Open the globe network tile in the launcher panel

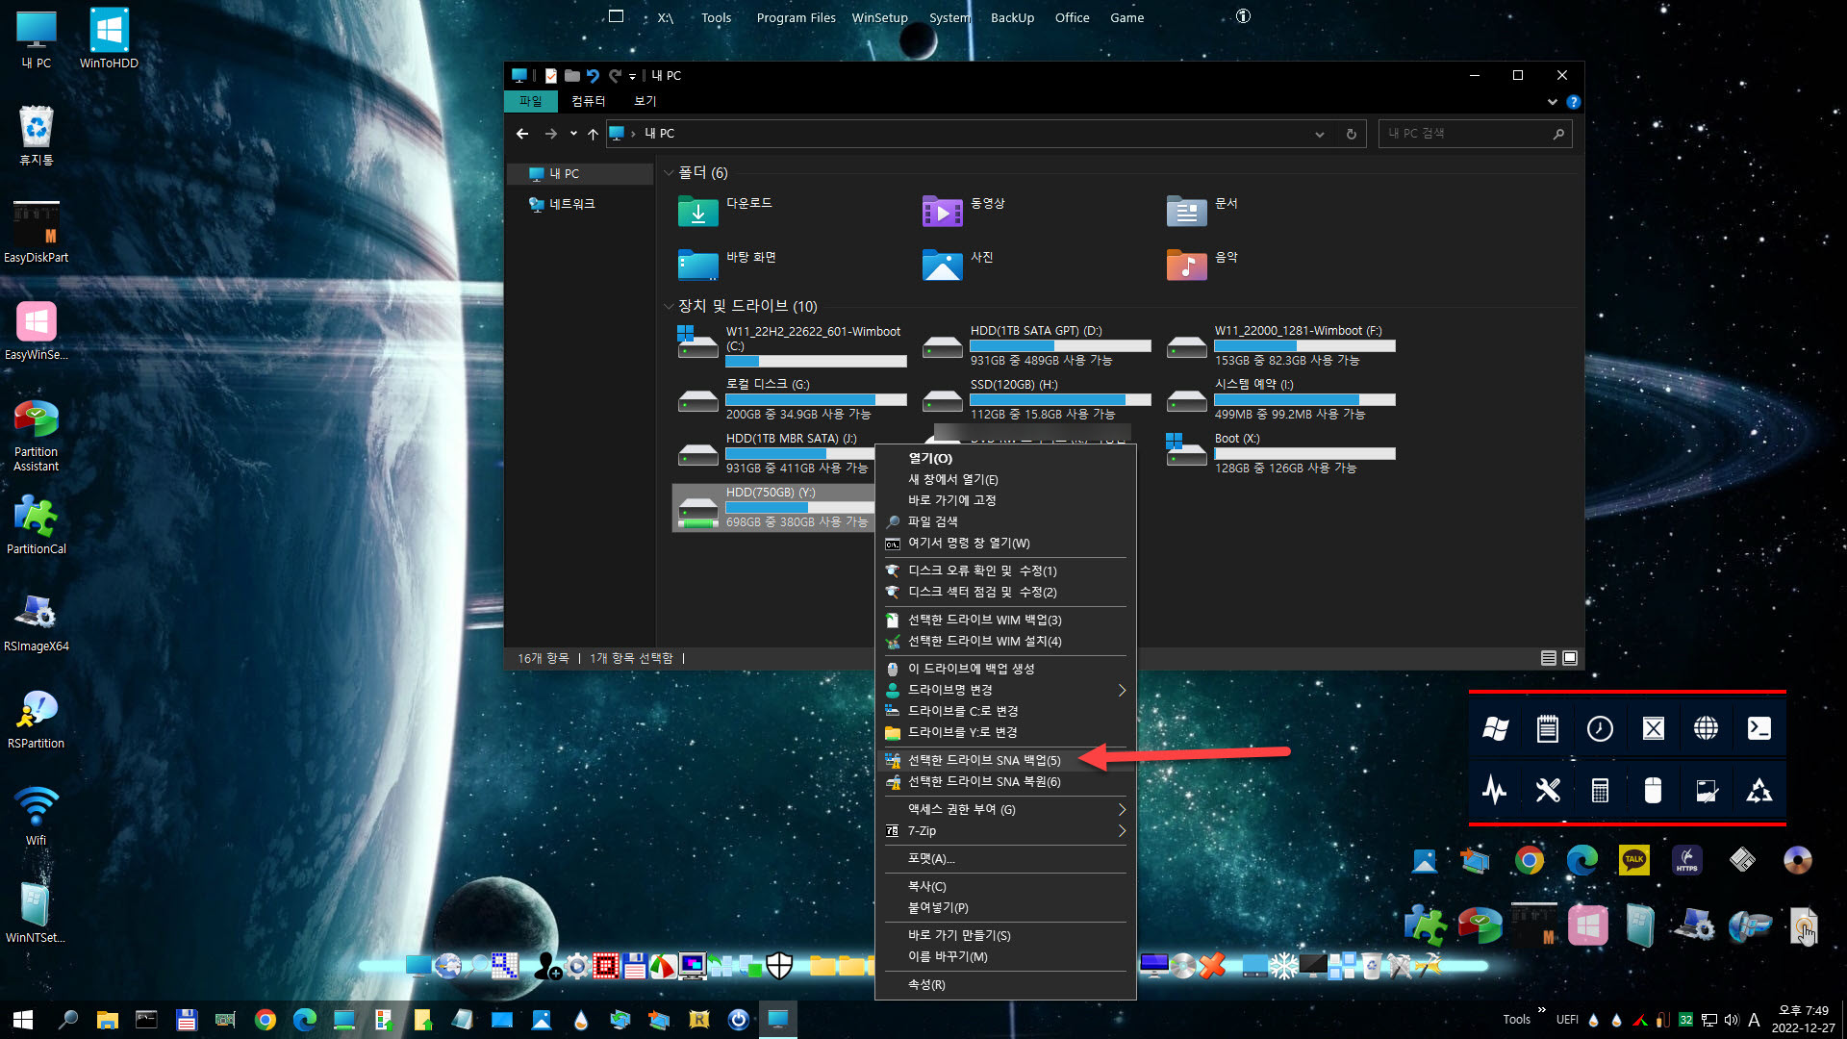[1706, 728]
